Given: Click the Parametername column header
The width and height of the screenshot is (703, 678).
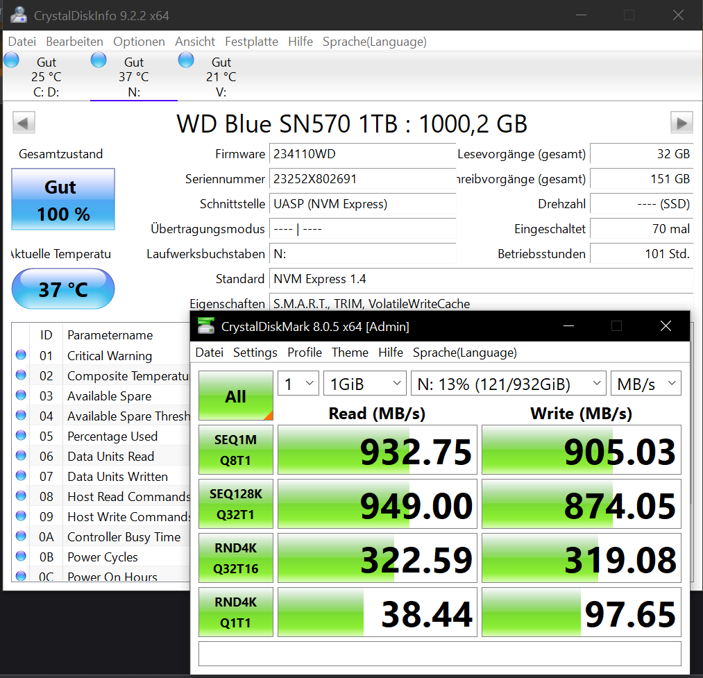Looking at the screenshot, I should 110,335.
